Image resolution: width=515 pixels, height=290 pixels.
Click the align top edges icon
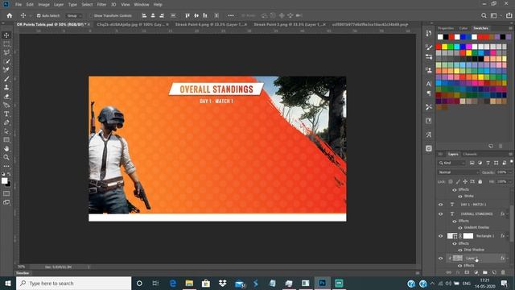pyautogui.click(x=187, y=15)
